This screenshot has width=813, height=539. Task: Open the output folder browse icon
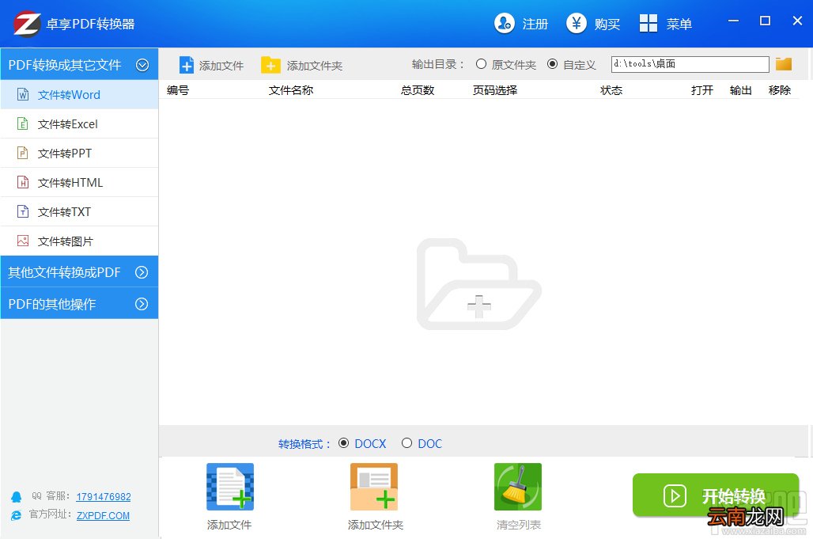click(784, 64)
